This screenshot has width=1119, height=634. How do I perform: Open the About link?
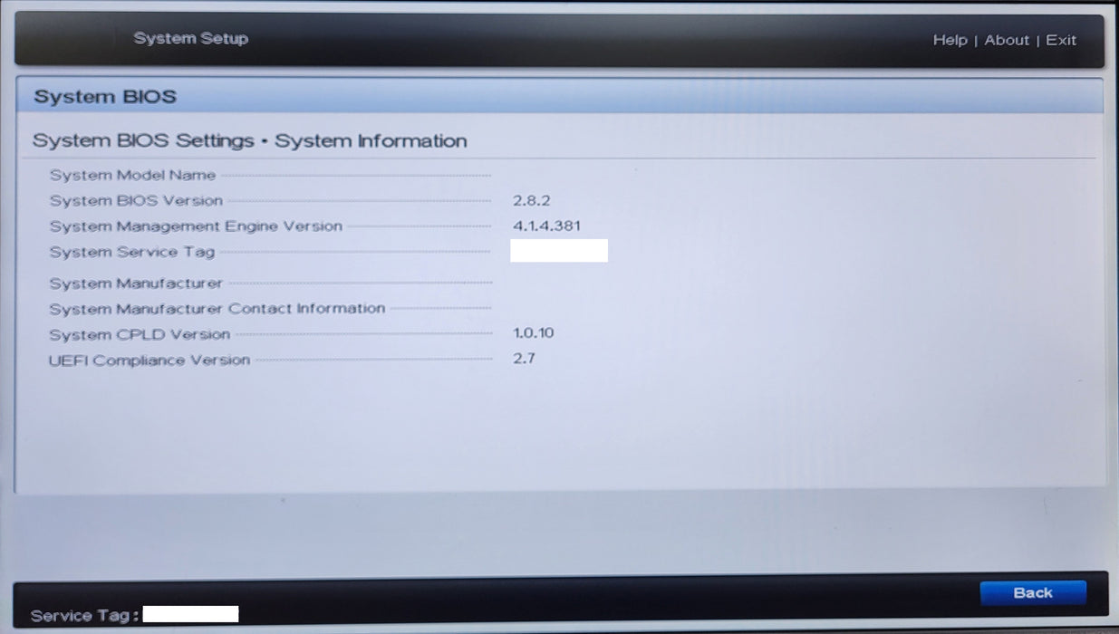click(x=1007, y=40)
